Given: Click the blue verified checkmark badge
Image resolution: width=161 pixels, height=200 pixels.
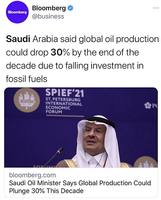Looking at the screenshot, I should click(70, 8).
